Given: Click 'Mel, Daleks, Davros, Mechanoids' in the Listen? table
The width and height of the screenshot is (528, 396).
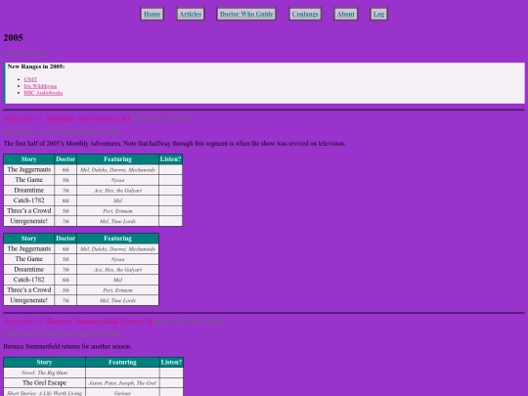Looking at the screenshot, I should click(x=117, y=170).
